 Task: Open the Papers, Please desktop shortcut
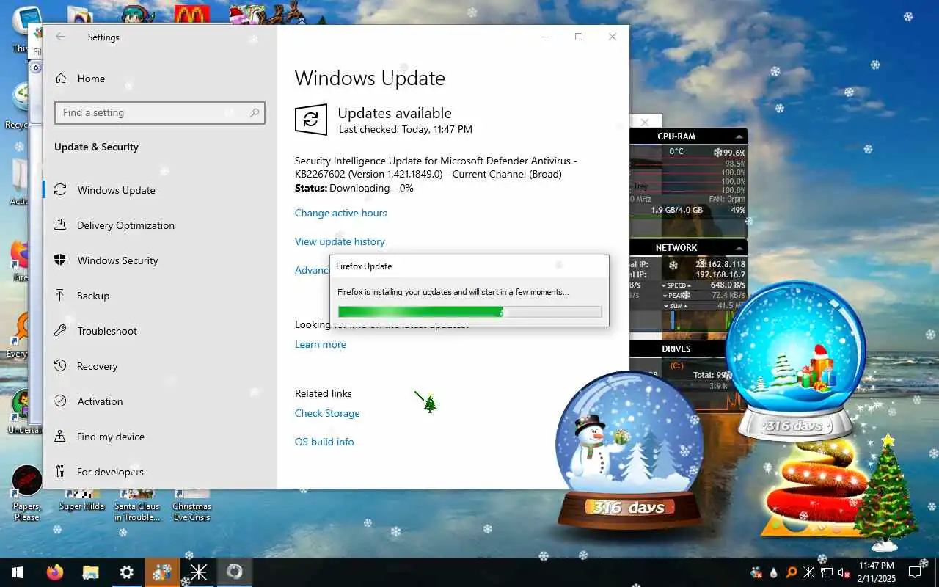[x=26, y=493]
